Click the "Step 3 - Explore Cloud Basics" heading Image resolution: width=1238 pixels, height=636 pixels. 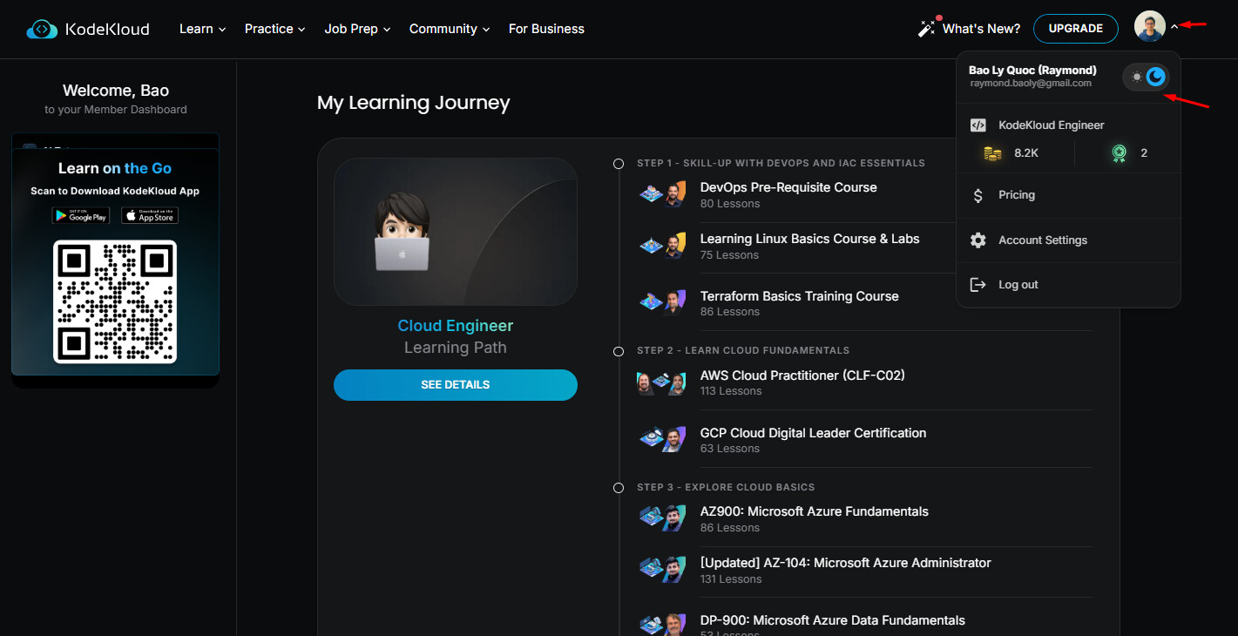(726, 487)
